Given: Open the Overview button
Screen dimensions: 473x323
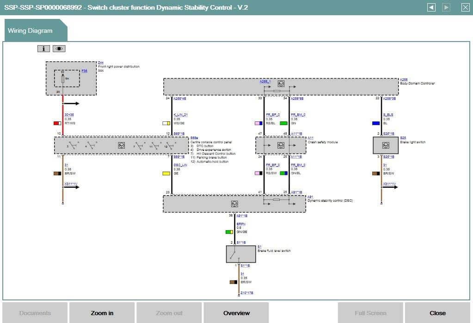Looking at the screenshot, I should [x=236, y=313].
